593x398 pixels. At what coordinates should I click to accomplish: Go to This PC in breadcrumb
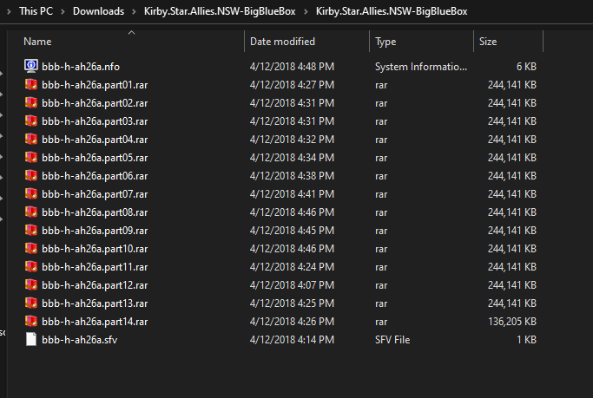[x=36, y=11]
